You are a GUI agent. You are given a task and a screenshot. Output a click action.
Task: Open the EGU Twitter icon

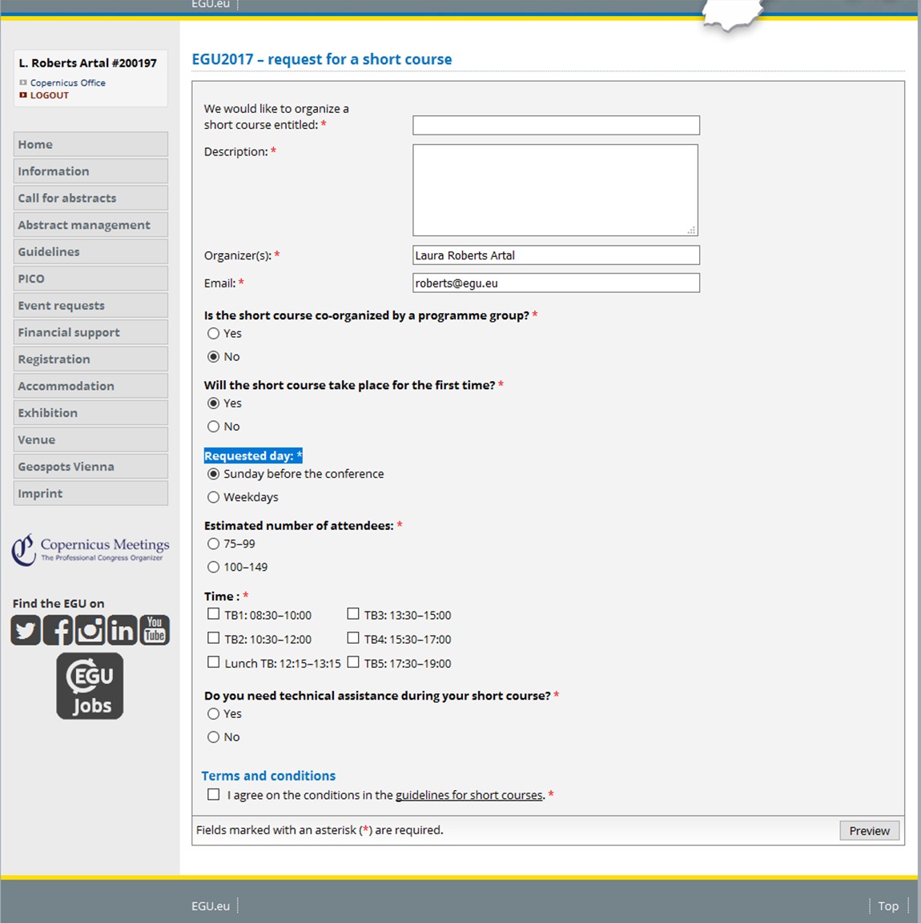(x=26, y=630)
